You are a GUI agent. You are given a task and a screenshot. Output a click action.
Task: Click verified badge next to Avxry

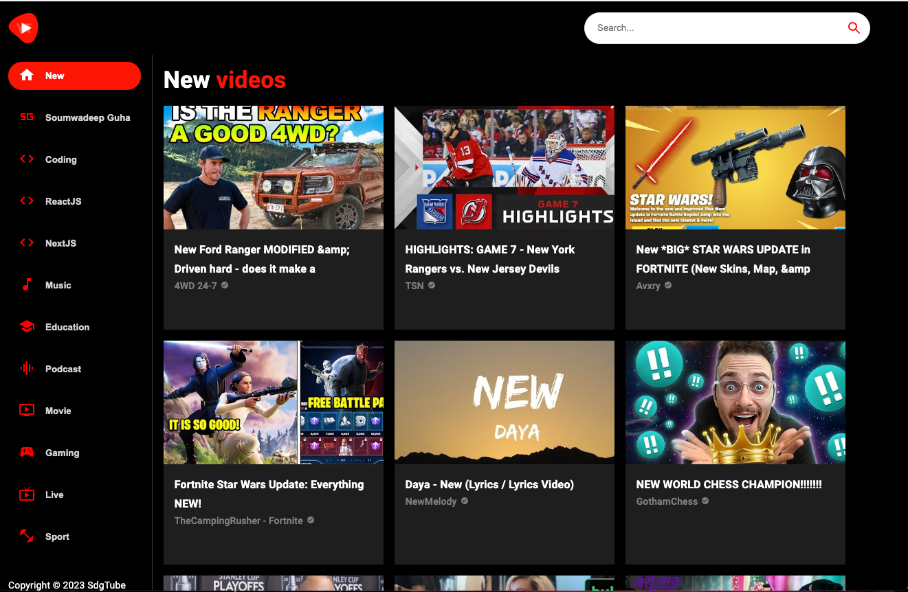click(668, 285)
